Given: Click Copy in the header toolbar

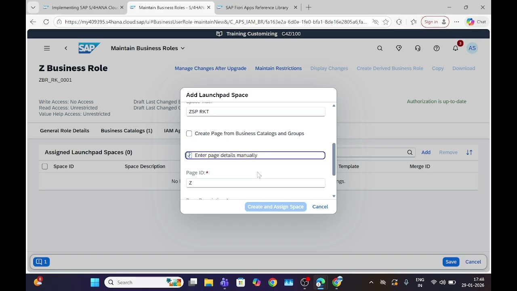Looking at the screenshot, I should click(438, 68).
